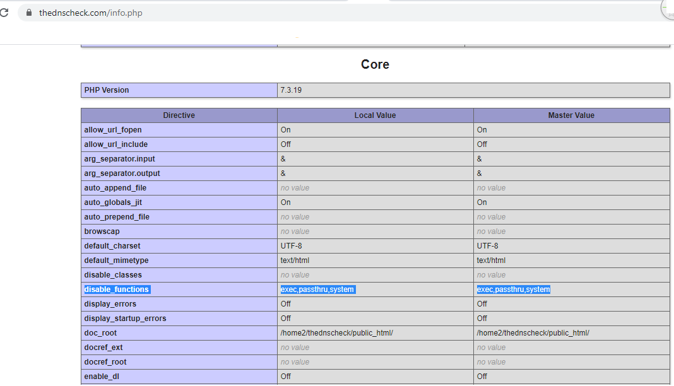This screenshot has height=386, width=674.
Task: Select the 'auto_globals_jit' directive cell
Action: coord(179,202)
